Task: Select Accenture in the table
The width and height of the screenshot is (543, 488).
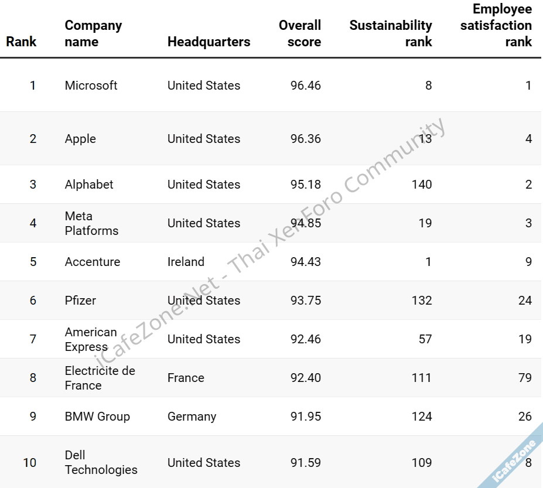Action: pyautogui.click(x=93, y=262)
